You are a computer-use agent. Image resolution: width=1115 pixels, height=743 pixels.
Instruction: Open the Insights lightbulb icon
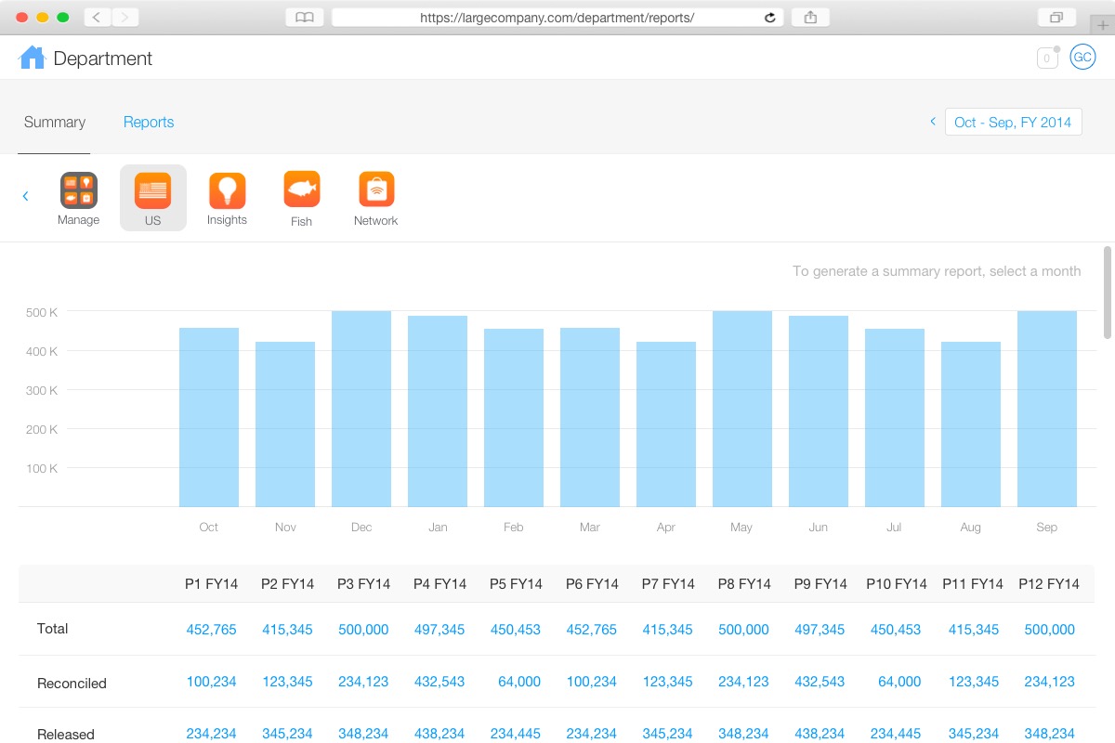coord(227,190)
